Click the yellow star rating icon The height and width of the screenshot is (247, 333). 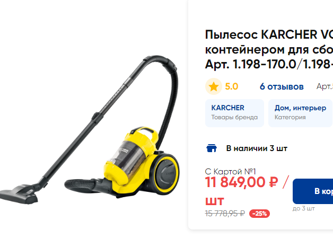[214, 86]
